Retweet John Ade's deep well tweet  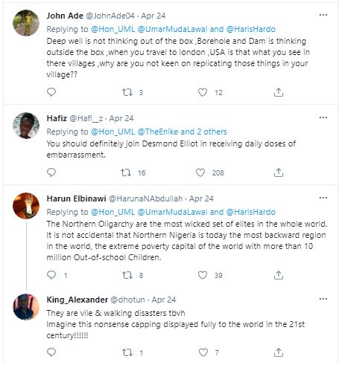tap(127, 92)
